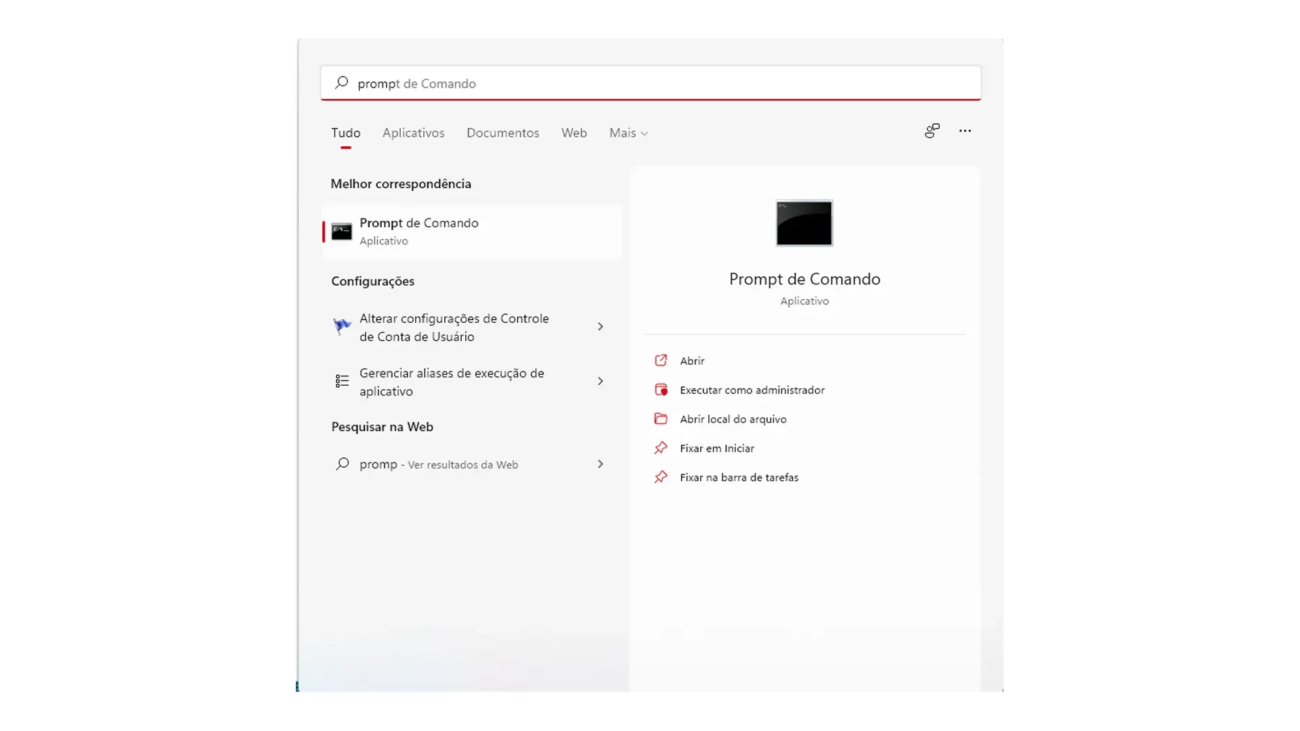Expand Alterar configurações de Controle de Conta
1300x731 pixels.
click(x=600, y=326)
